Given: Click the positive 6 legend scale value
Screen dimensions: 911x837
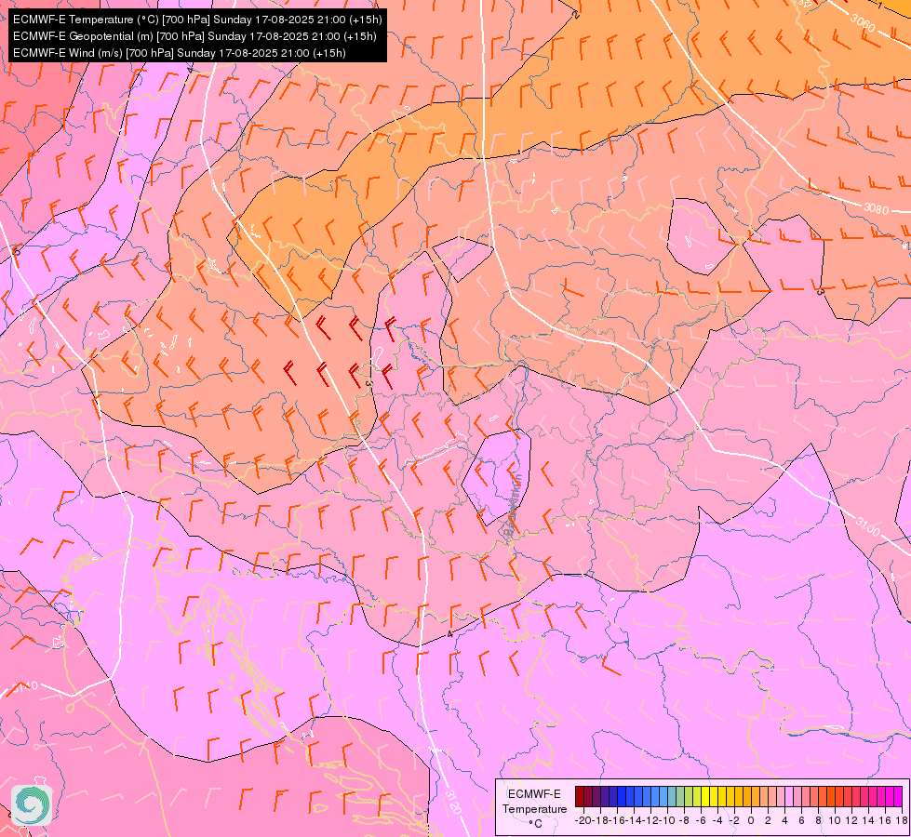Looking at the screenshot, I should [801, 820].
